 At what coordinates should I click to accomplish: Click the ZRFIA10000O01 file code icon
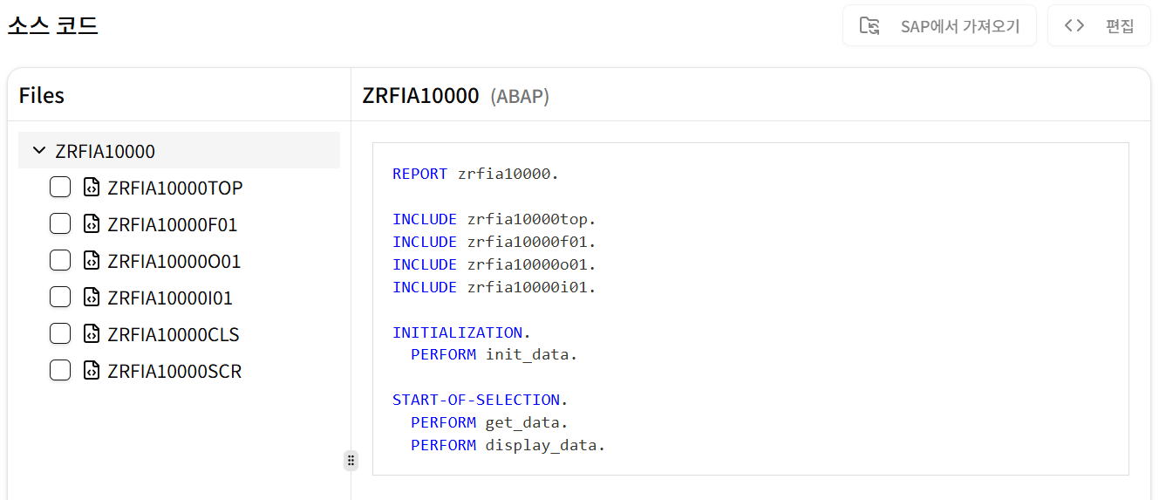tap(92, 261)
